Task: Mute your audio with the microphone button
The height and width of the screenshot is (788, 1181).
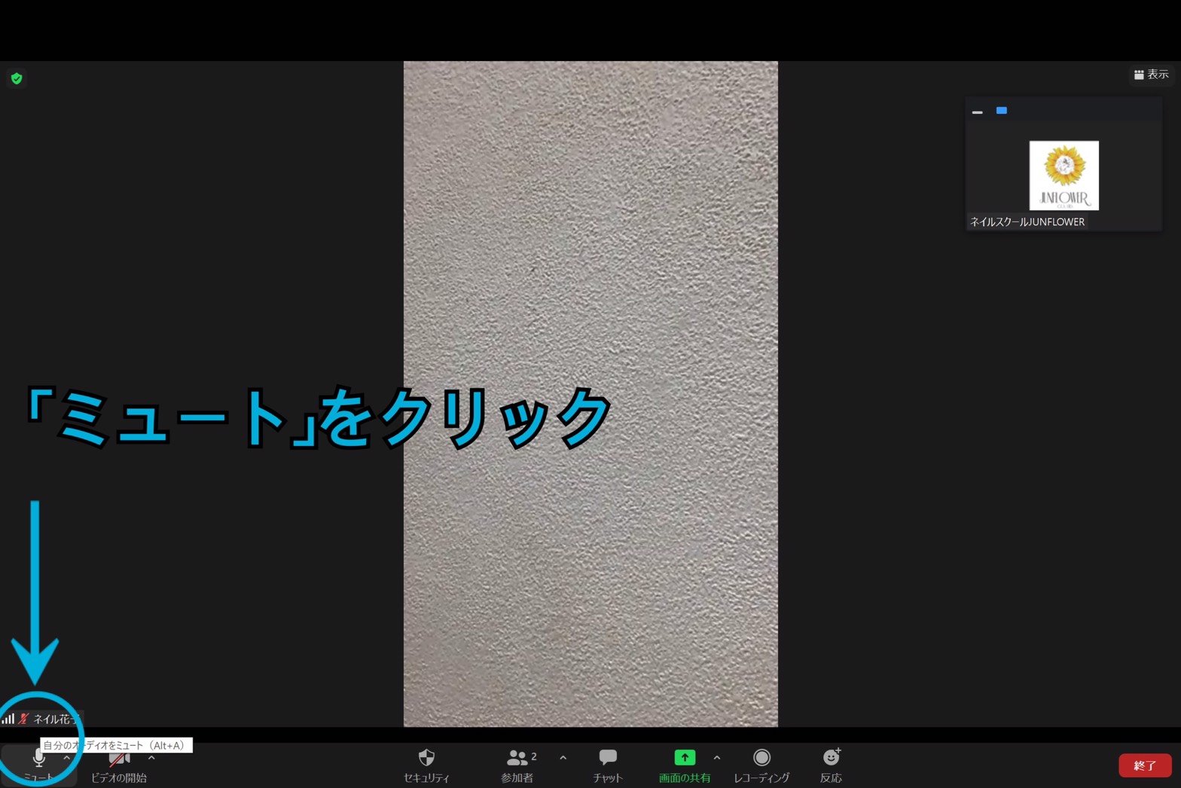Action: (38, 764)
